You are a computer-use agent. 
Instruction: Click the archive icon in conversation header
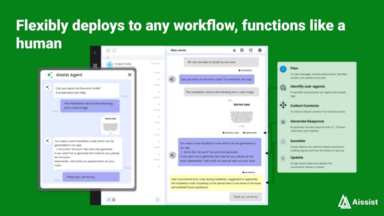[242, 50]
